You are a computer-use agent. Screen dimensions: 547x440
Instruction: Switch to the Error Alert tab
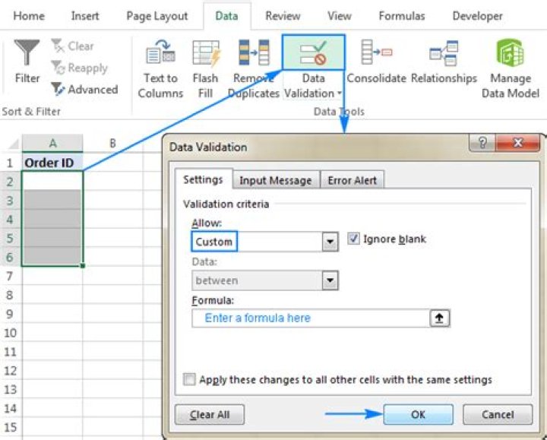tap(352, 180)
